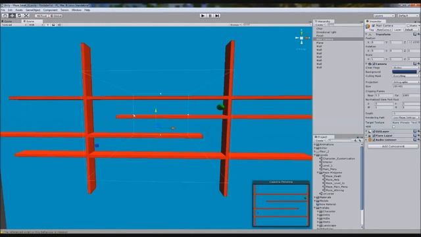Click the Add Component button

pos(393,146)
